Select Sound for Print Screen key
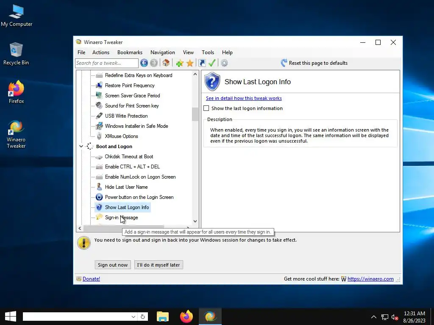 tap(132, 106)
